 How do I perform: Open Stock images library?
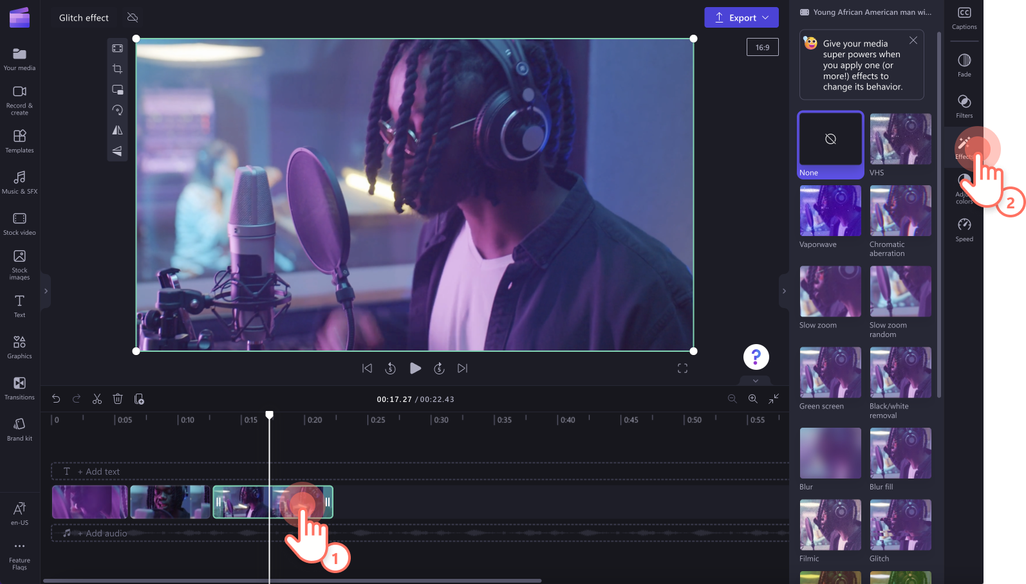pyautogui.click(x=19, y=265)
